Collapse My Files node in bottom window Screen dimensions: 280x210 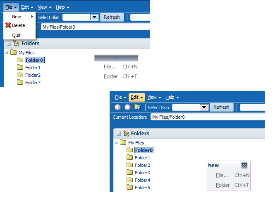[116, 143]
